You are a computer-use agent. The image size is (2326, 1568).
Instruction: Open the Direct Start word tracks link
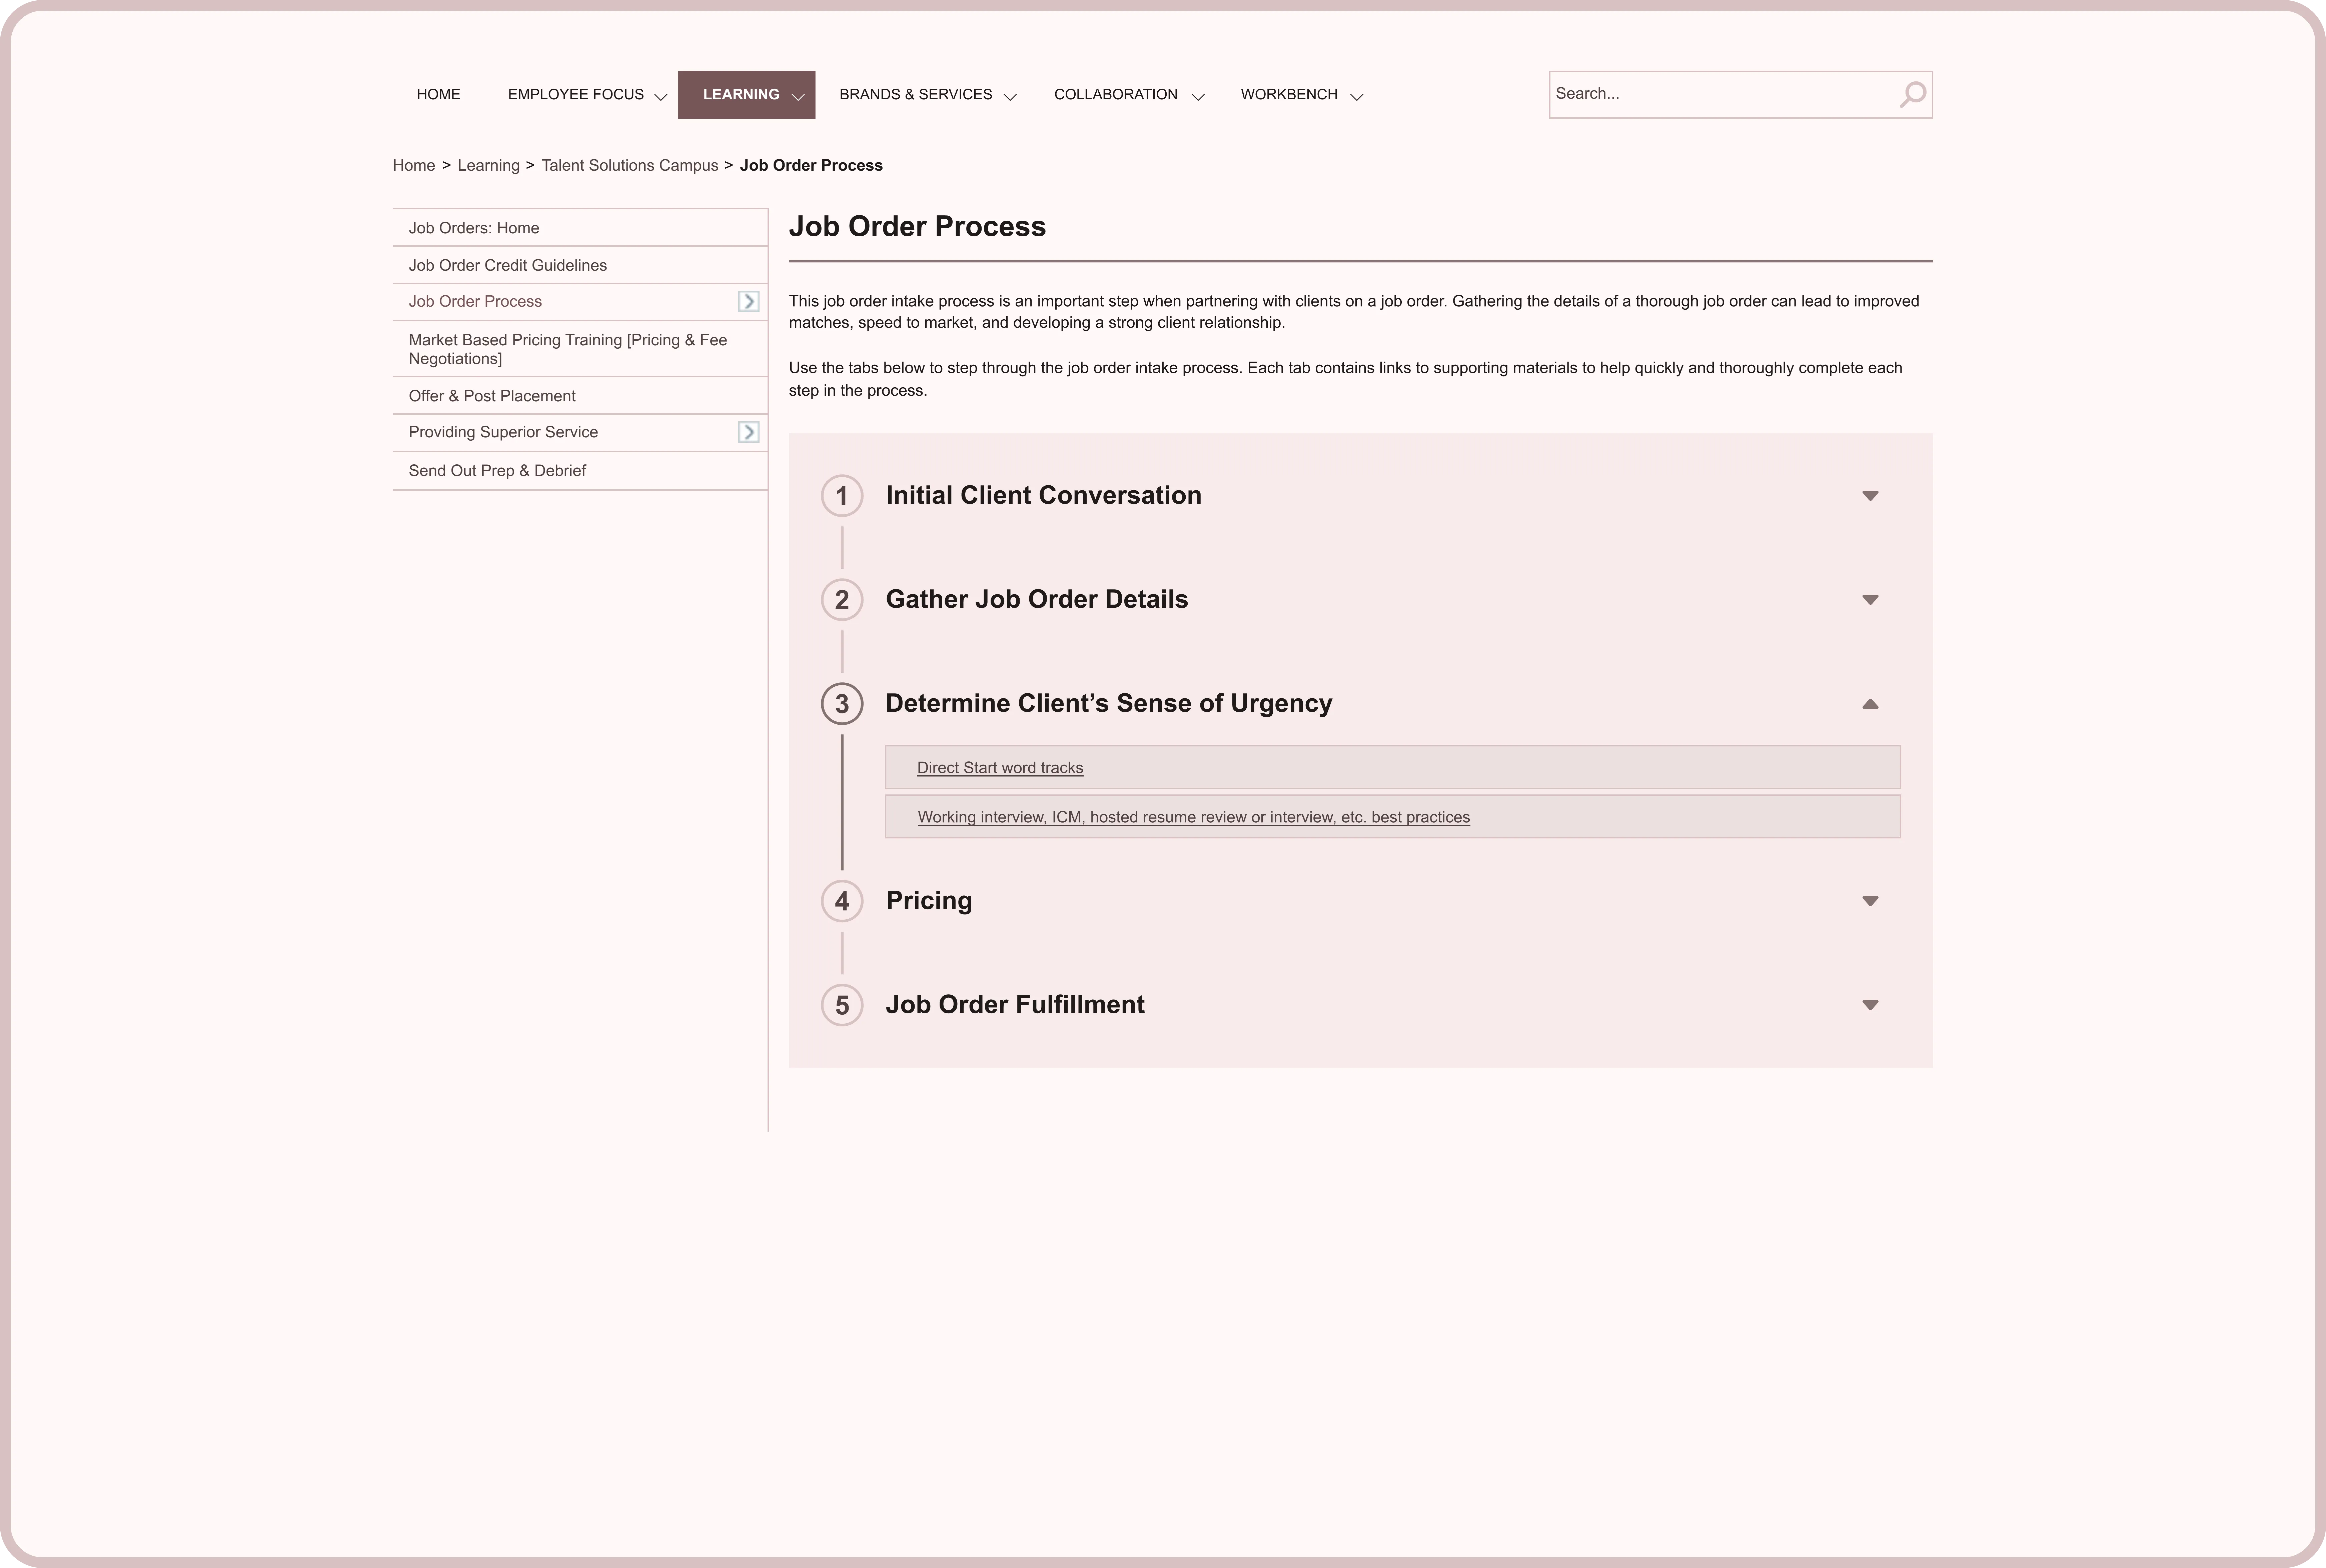1000,768
